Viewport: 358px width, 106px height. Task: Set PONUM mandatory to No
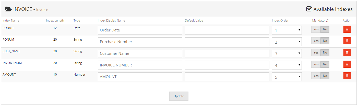[x=325, y=41]
